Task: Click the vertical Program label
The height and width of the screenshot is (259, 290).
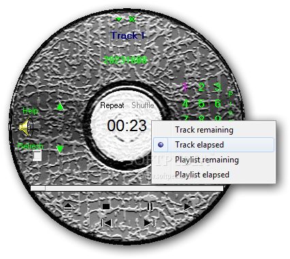Action: pyautogui.click(x=231, y=105)
